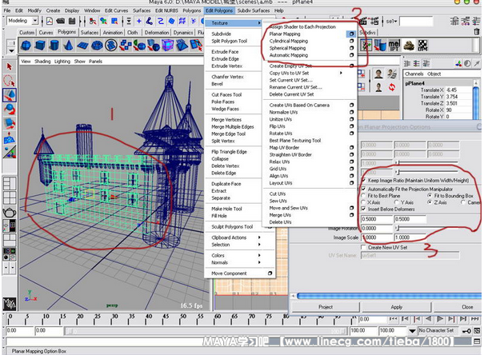Create a polygon plane from the shelf
The image size is (484, 355).
pos(82,46)
